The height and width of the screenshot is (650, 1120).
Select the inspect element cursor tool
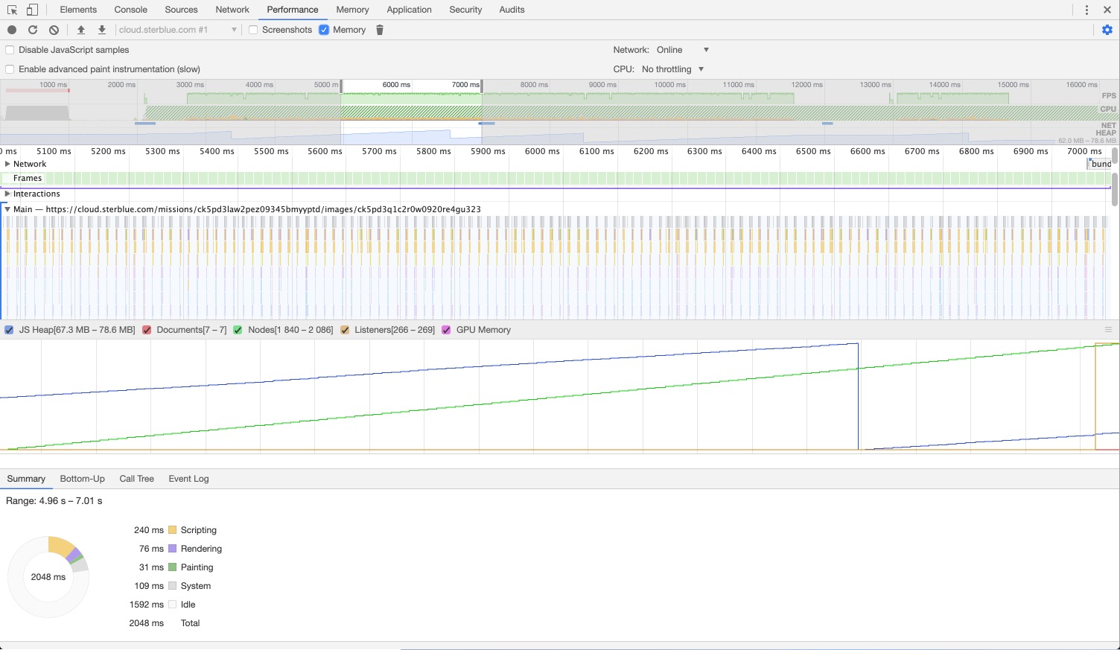10,9
